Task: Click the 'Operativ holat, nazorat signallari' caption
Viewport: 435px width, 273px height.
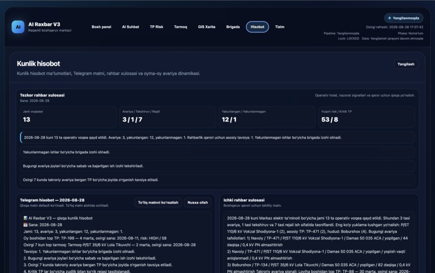Action: point(365,95)
